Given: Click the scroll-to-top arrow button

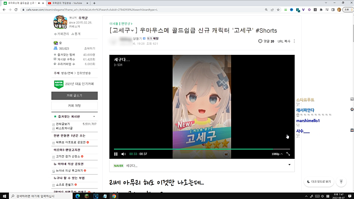Looking at the screenshot, I should tap(341, 182).
